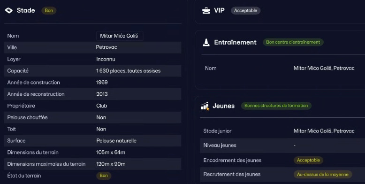The image size is (365, 184).
Task: Click the Entraînement section heading
Action: point(236,42)
